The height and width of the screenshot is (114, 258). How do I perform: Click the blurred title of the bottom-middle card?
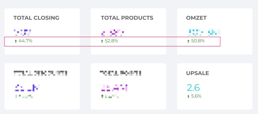tap(120, 73)
